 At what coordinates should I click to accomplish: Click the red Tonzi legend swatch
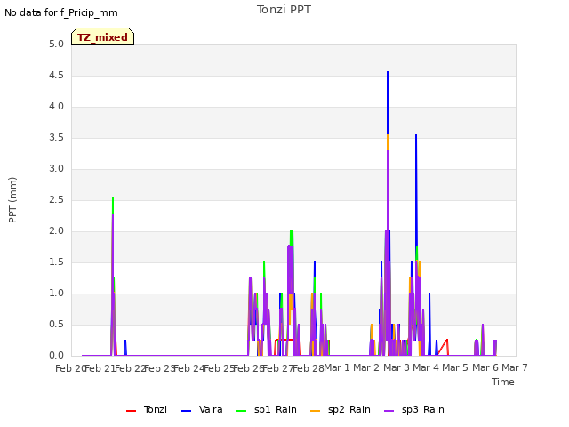click(x=131, y=411)
